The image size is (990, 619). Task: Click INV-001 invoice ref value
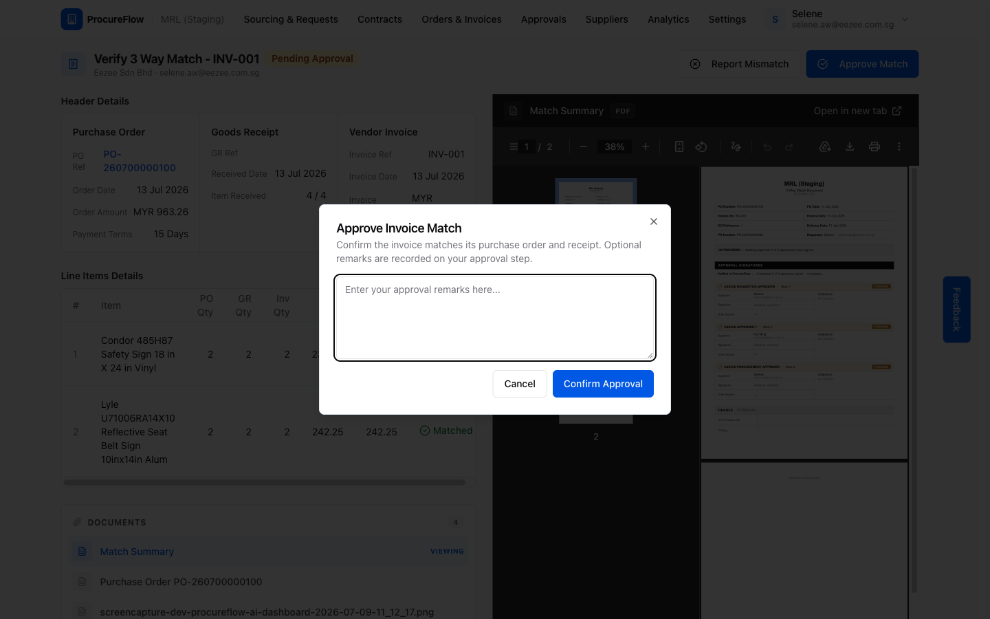(446, 154)
